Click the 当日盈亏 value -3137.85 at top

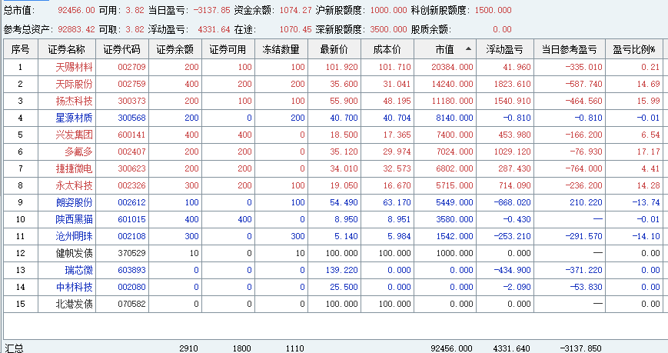pos(211,10)
